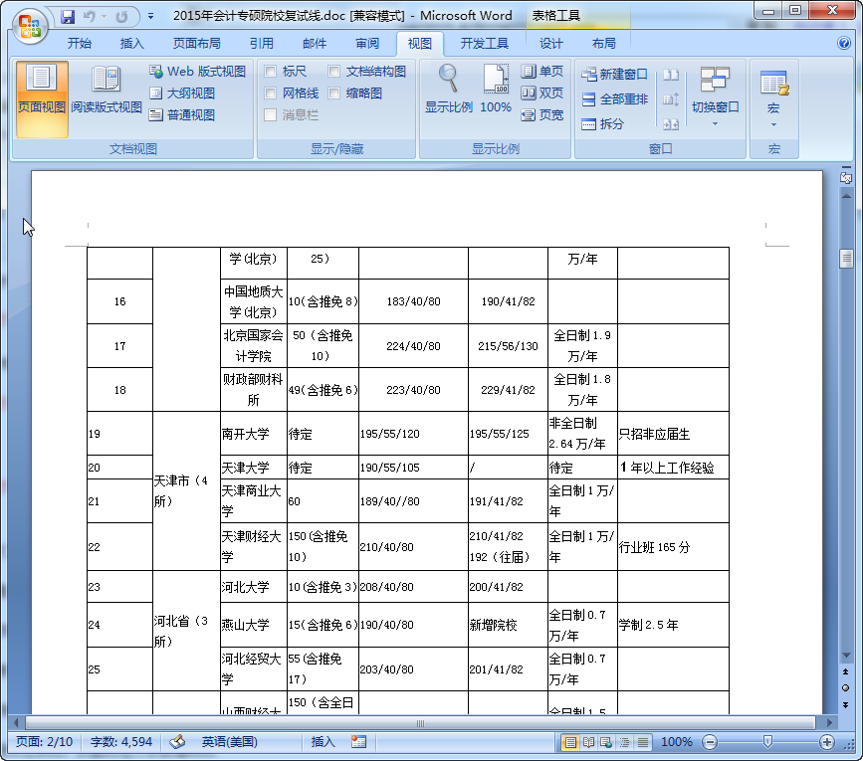Select web layout status bar button
The height and width of the screenshot is (761, 863).
pyautogui.click(x=606, y=742)
